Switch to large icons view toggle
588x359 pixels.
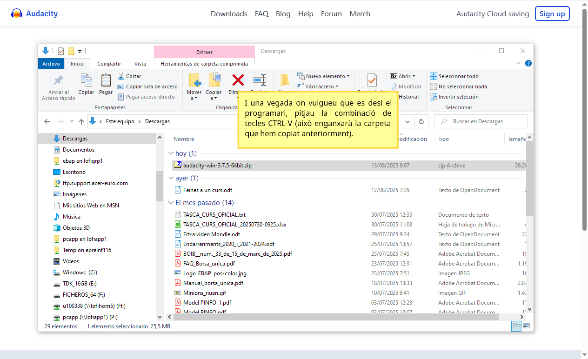[x=527, y=326]
